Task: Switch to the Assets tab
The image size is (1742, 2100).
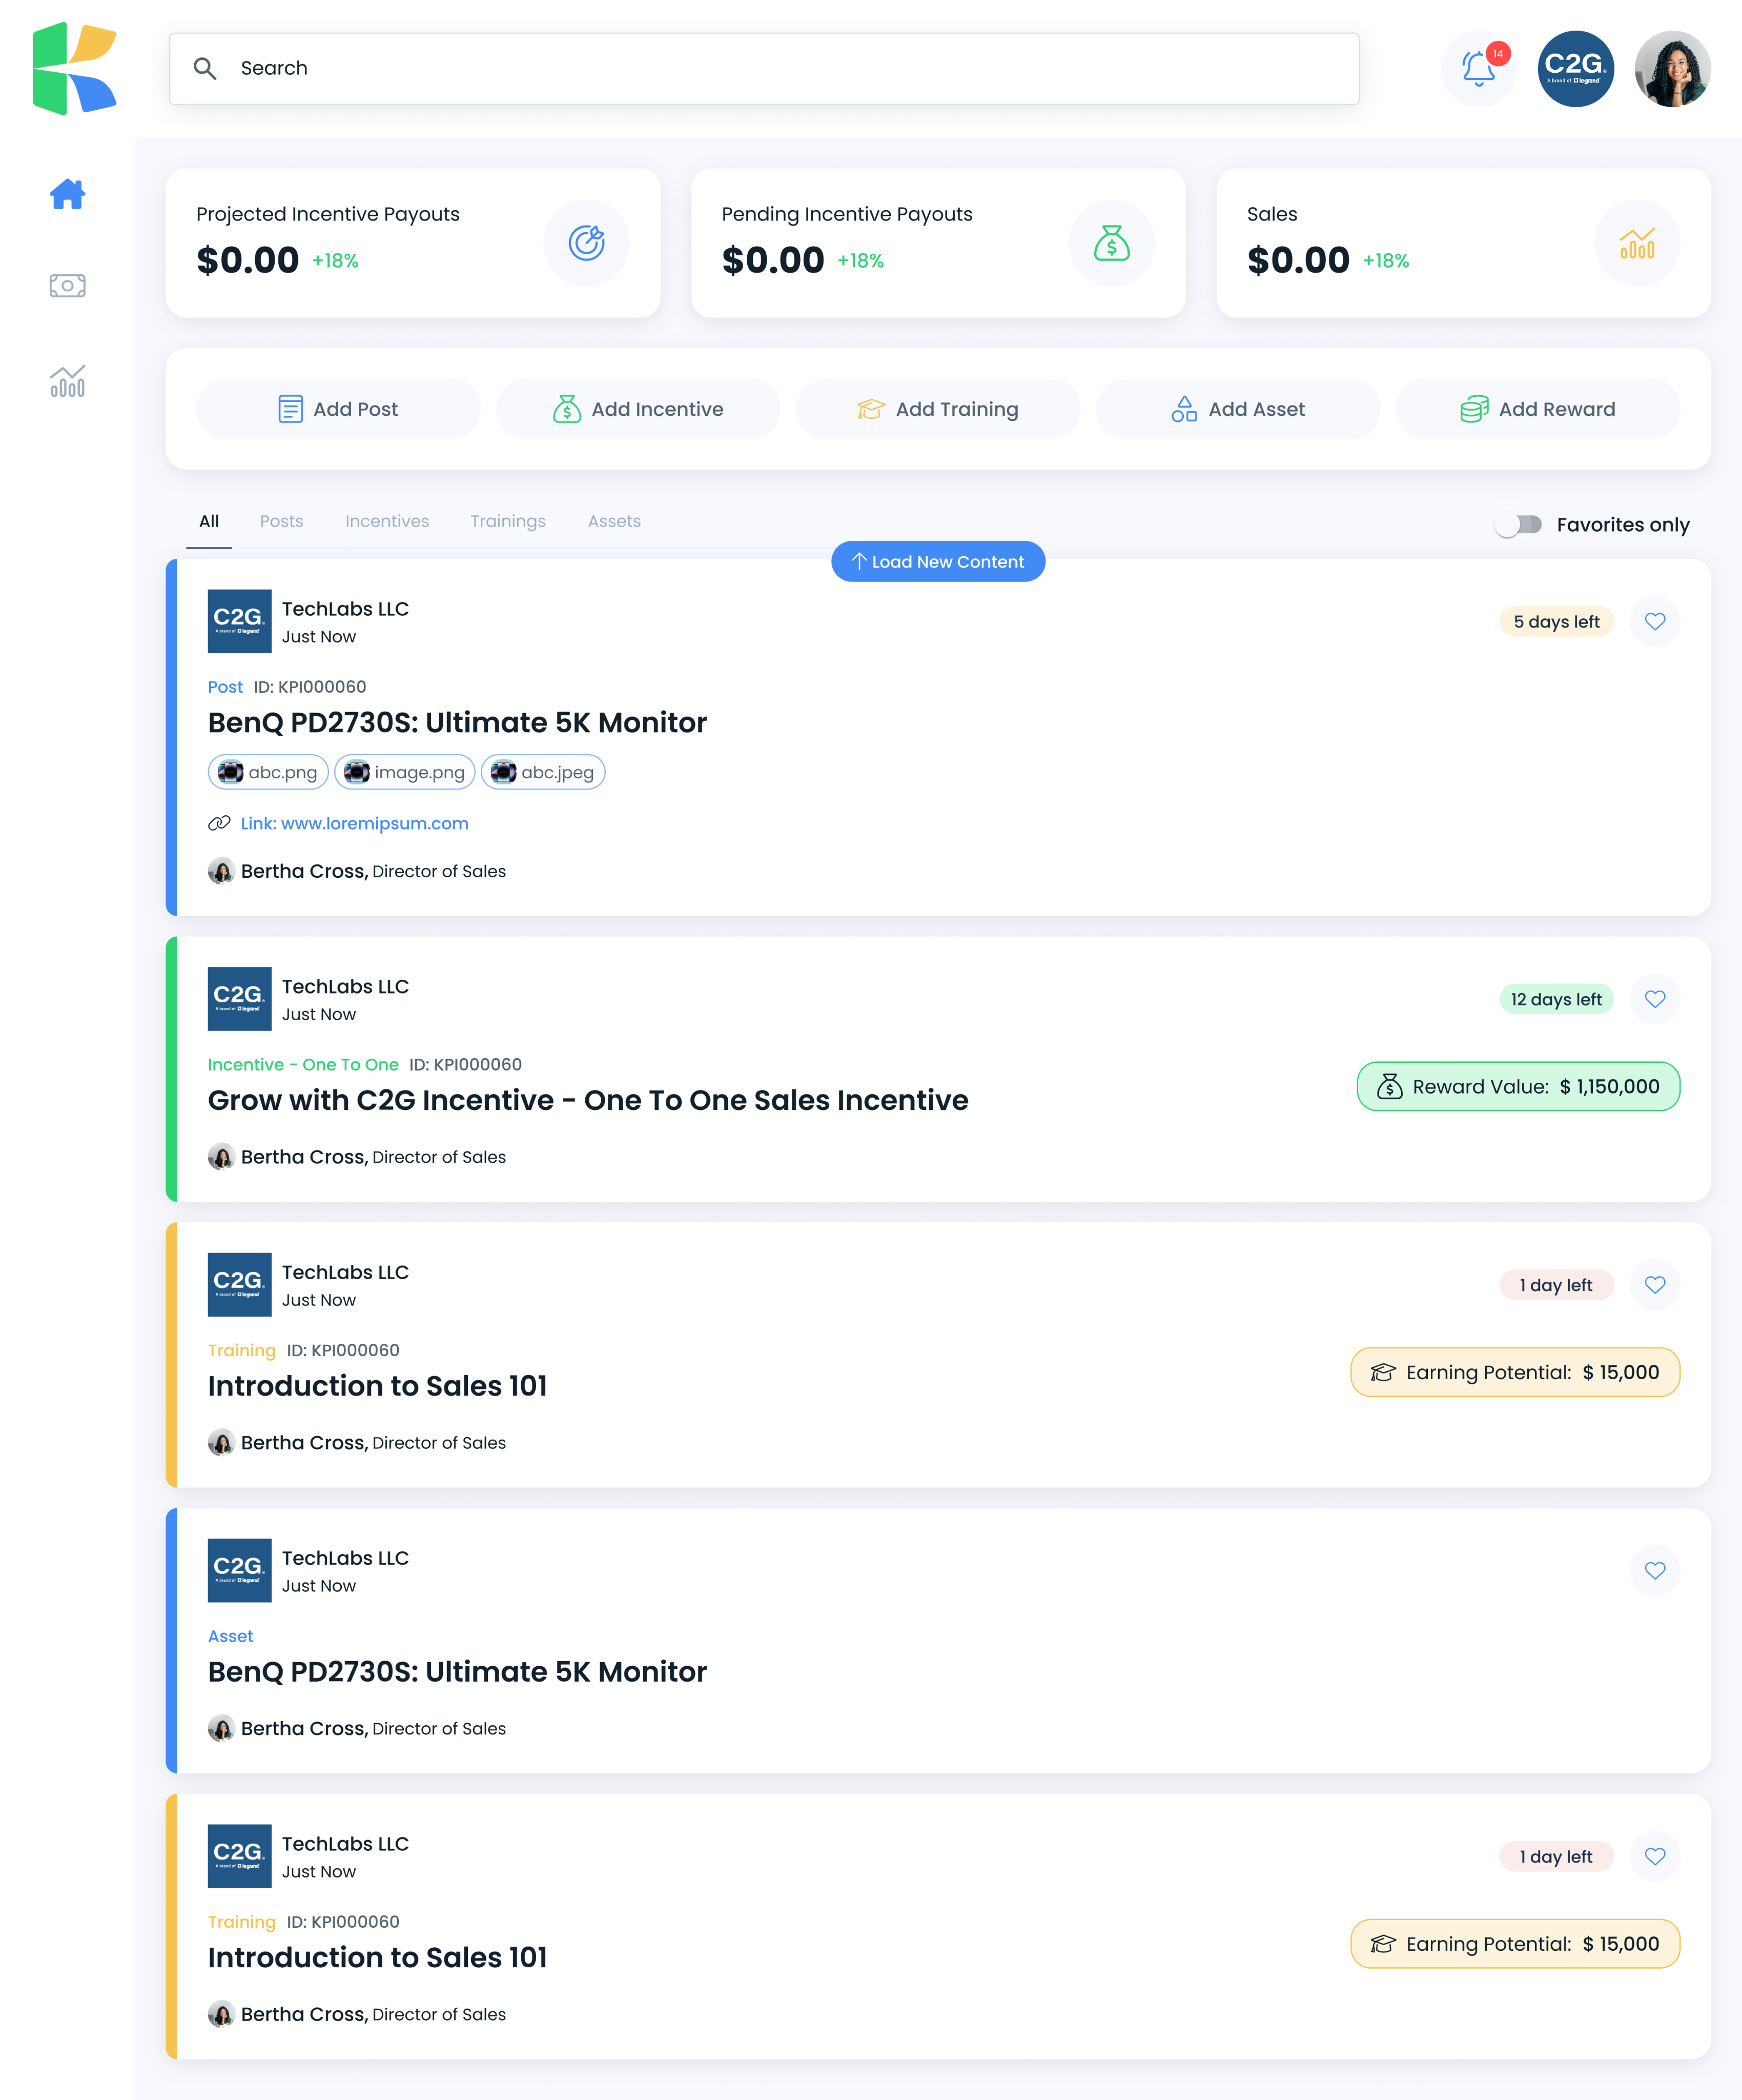Action: point(614,521)
